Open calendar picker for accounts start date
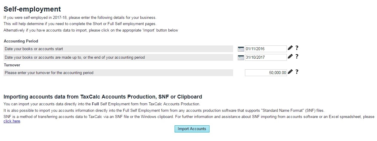 241,49
